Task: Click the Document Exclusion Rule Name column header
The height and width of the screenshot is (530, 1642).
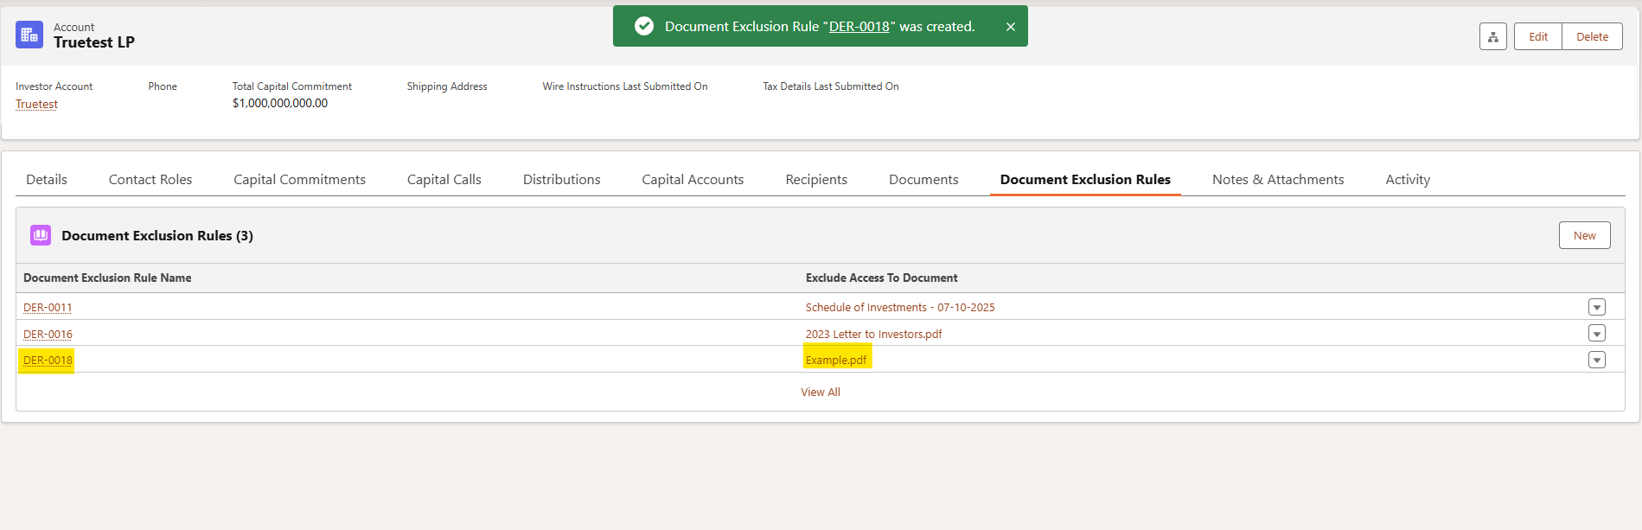Action: coord(107,278)
